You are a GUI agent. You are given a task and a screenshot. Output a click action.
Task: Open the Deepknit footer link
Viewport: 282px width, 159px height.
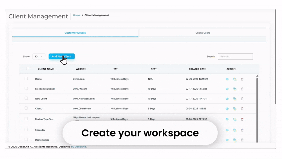79,147
